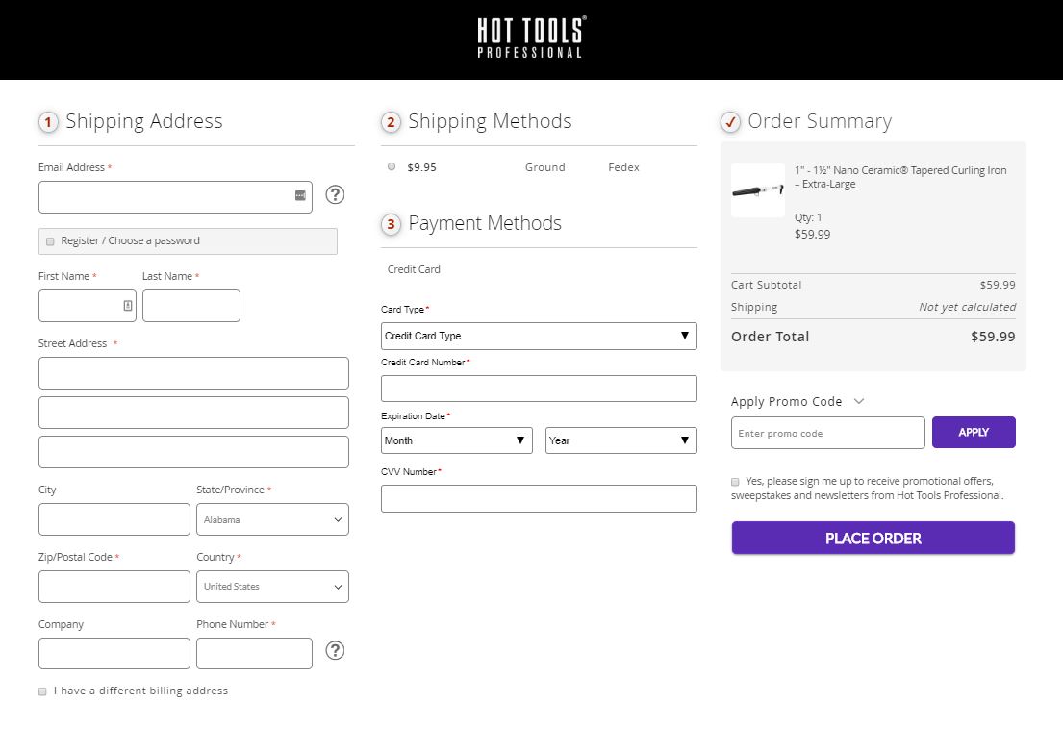Open help icon beside Phone Number field
The width and height of the screenshot is (1063, 729).
click(335, 650)
